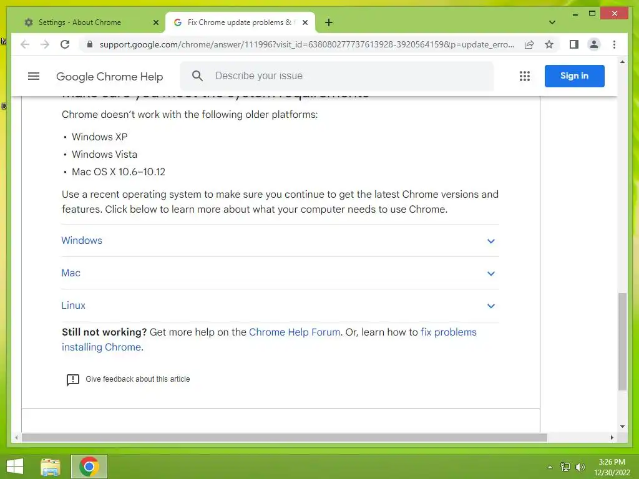
Task: Click the search magnifier icon
Action: 197,75
